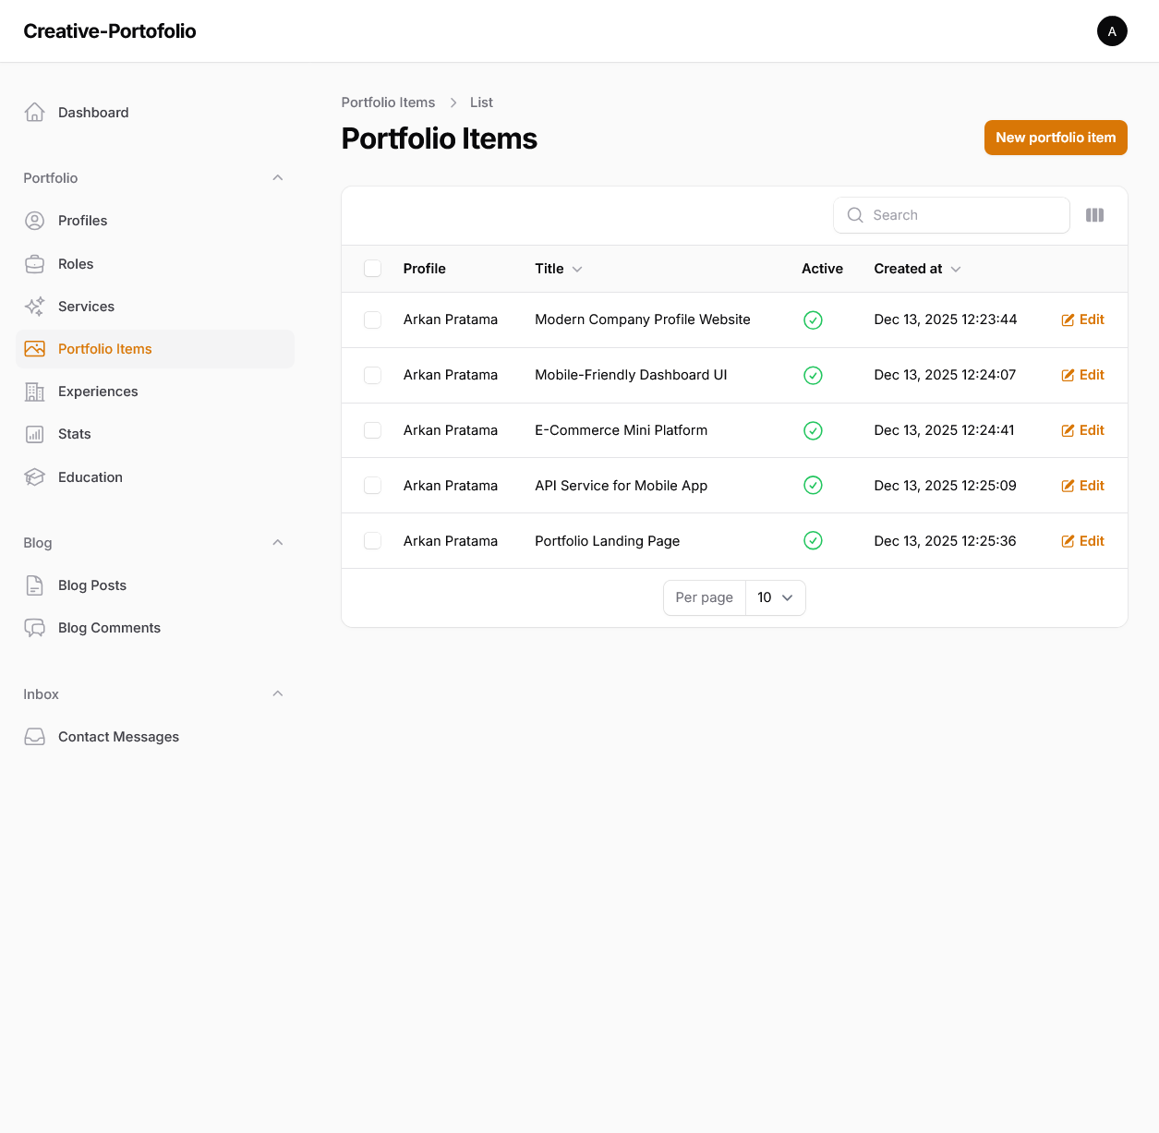
Task: Click the New portfolio item button
Action: coord(1055,138)
